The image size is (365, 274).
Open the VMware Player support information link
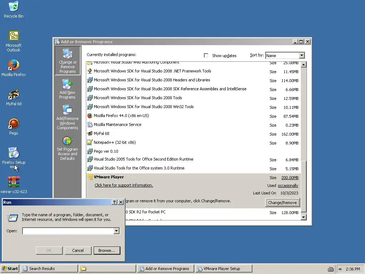124,185
